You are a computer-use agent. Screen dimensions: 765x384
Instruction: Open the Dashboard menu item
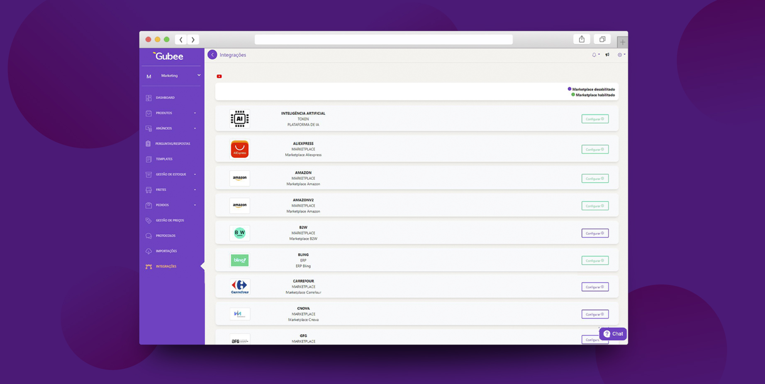(165, 98)
